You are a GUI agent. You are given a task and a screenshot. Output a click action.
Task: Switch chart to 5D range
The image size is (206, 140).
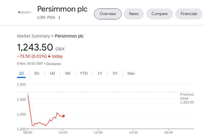click(37, 73)
